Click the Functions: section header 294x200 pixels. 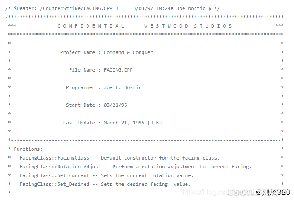pyautogui.click(x=28, y=149)
